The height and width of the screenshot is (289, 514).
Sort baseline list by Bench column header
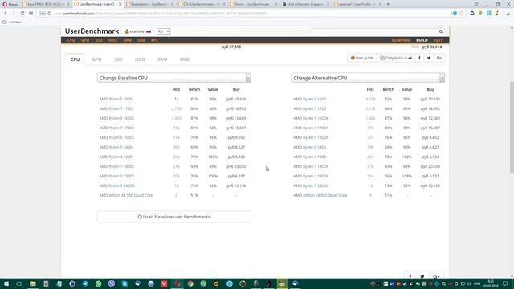[x=194, y=89]
